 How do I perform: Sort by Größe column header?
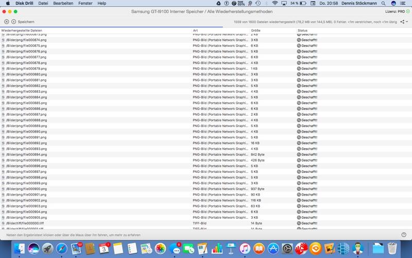[x=256, y=30]
